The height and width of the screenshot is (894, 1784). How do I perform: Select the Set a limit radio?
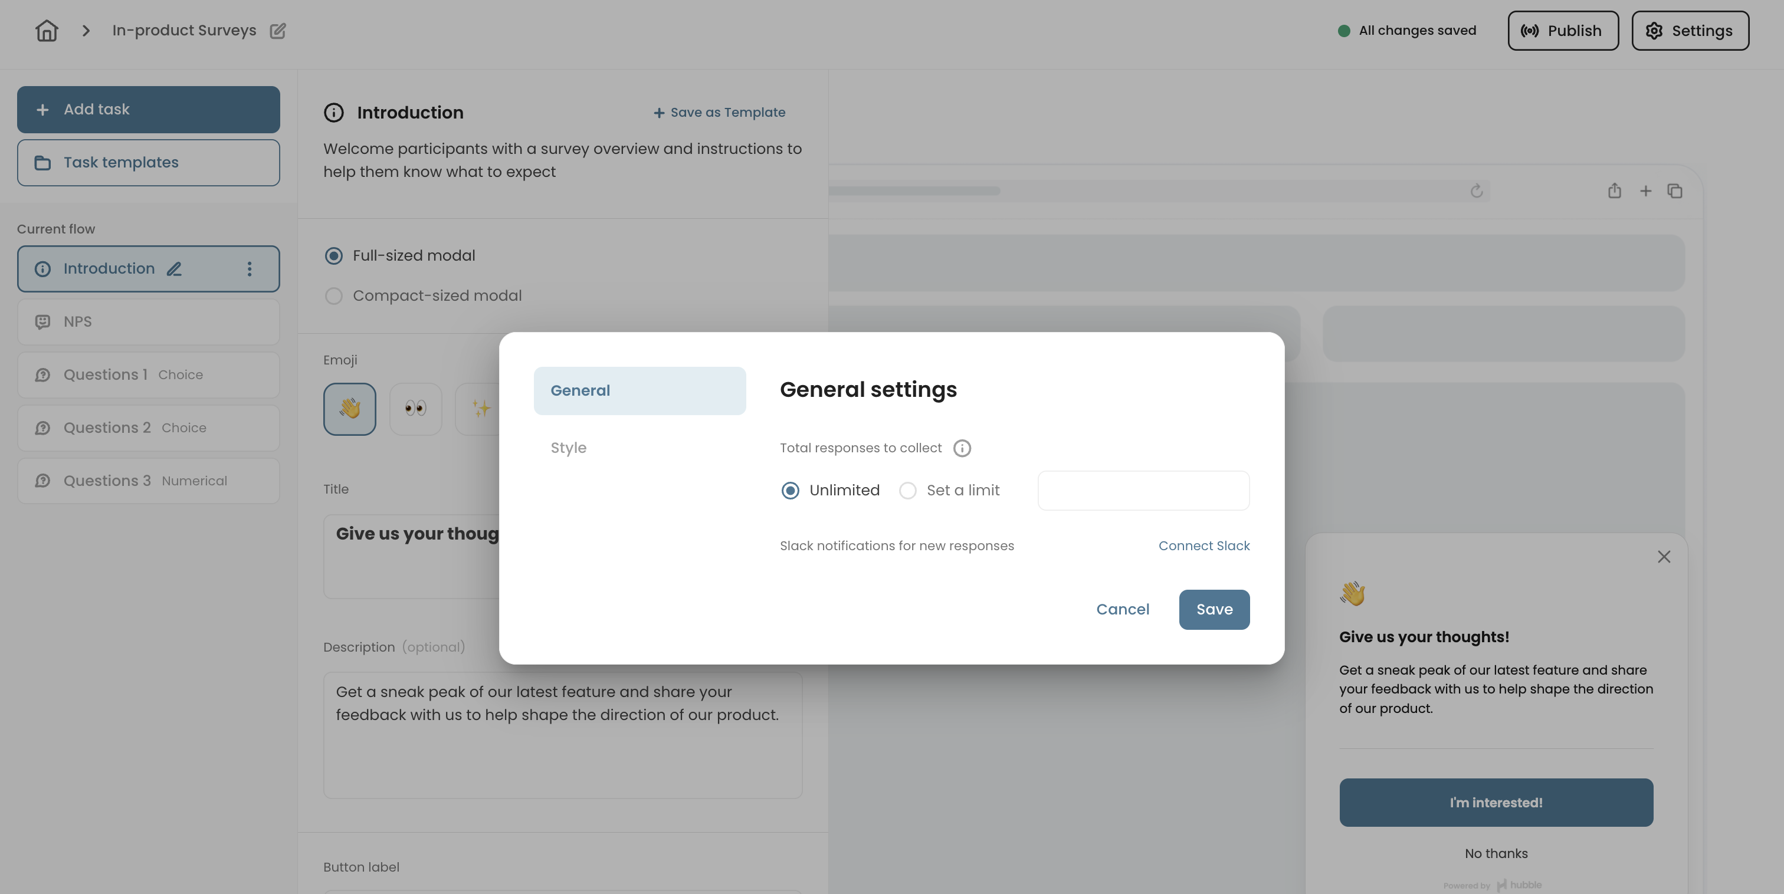(907, 490)
